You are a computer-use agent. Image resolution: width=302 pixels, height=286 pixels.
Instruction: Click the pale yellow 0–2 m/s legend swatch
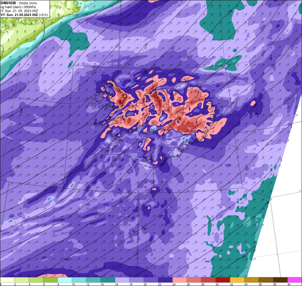(7, 280)
